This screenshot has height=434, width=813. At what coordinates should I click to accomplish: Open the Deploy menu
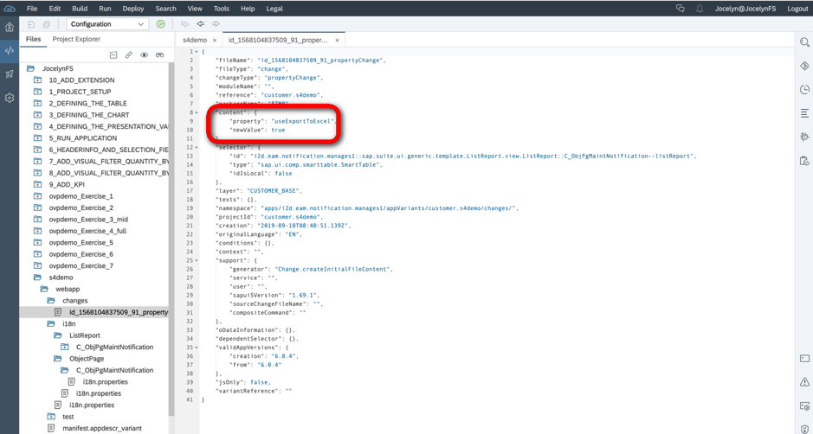(132, 9)
